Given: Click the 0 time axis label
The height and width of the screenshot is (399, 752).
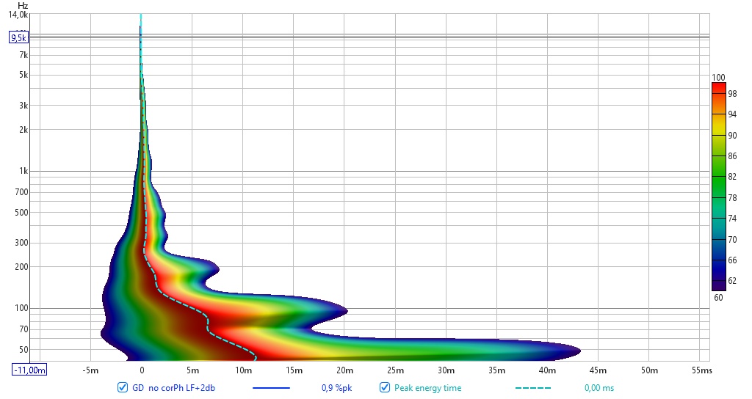Looking at the screenshot, I should (142, 370).
